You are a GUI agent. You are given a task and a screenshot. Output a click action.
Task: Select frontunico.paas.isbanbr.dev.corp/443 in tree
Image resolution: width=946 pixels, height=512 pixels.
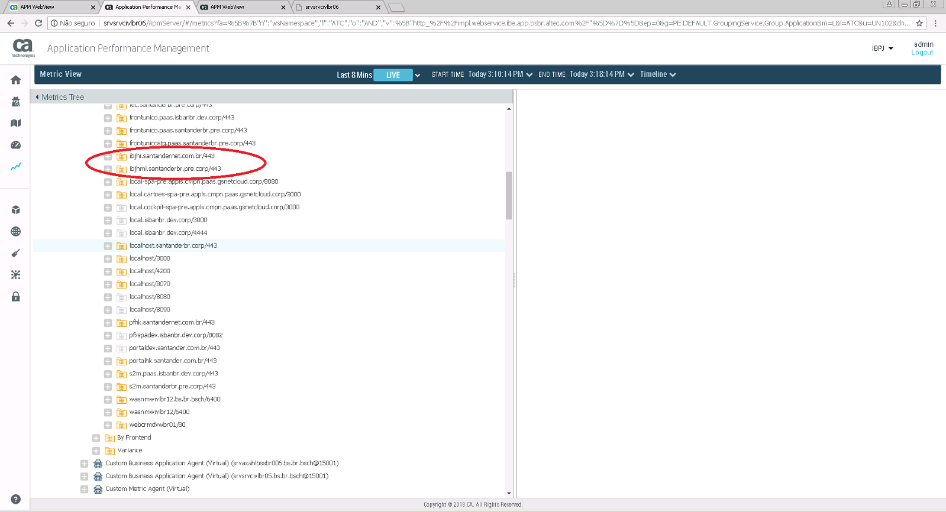click(x=182, y=118)
